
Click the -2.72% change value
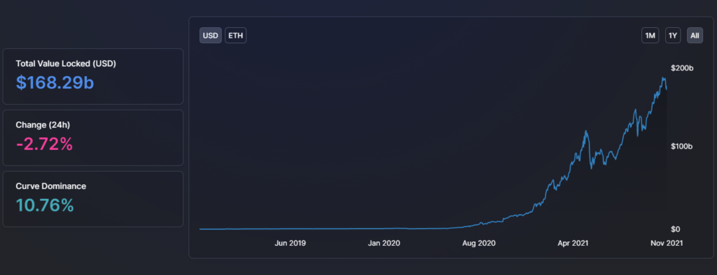pos(44,144)
